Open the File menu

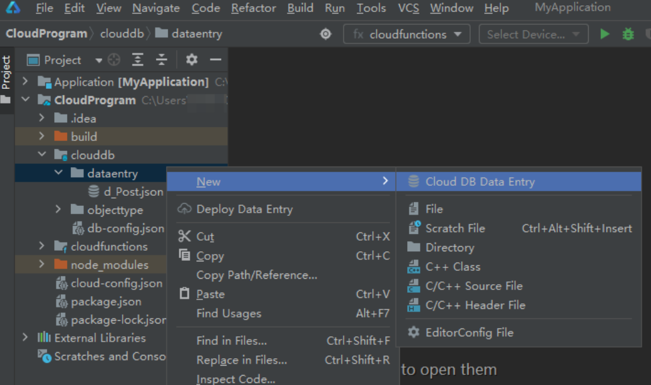[x=44, y=8]
